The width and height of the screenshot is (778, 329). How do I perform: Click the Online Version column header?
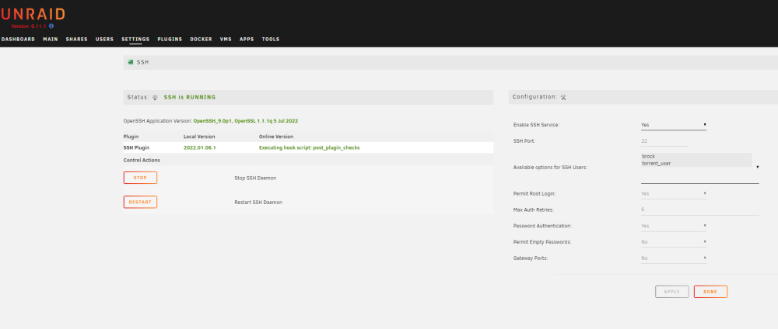click(x=276, y=137)
